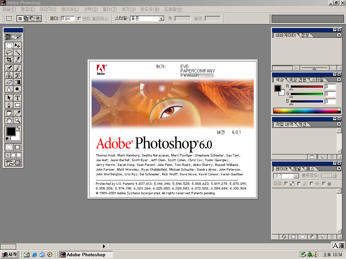Select the Rectangular Marquee tool
346x259 pixels.
(x=9, y=46)
